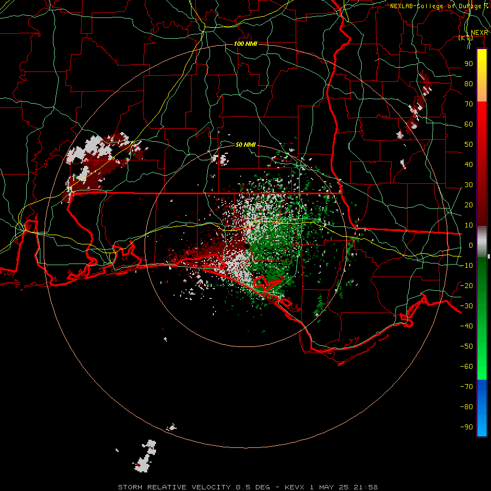
Task: Click the 50 NMI range ring label
Action: pos(245,145)
